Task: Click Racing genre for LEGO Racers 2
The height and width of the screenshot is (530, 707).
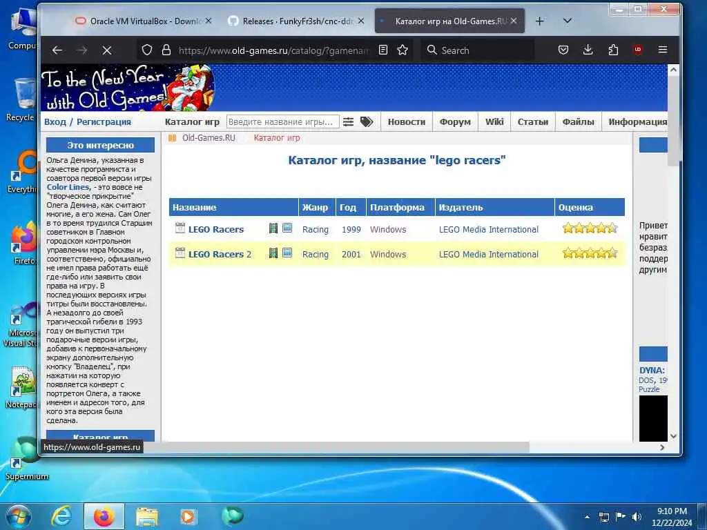Action: [x=315, y=254]
